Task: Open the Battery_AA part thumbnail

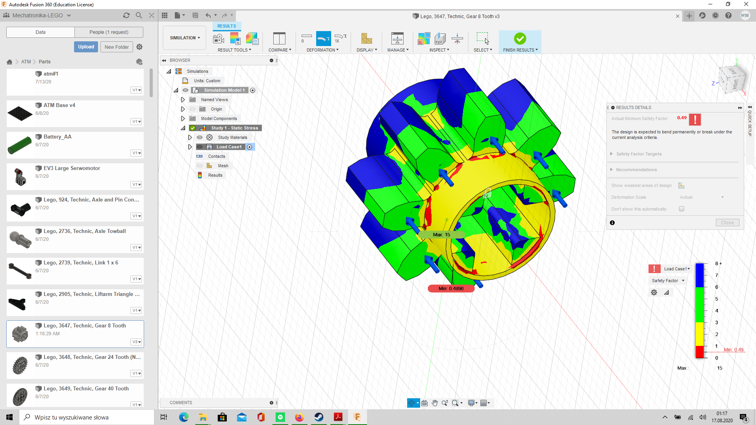Action: pos(20,145)
